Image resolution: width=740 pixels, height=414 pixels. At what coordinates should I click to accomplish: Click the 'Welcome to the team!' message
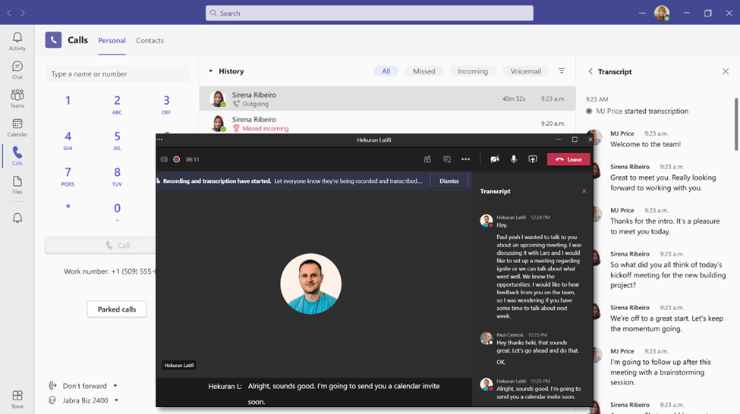click(x=645, y=144)
